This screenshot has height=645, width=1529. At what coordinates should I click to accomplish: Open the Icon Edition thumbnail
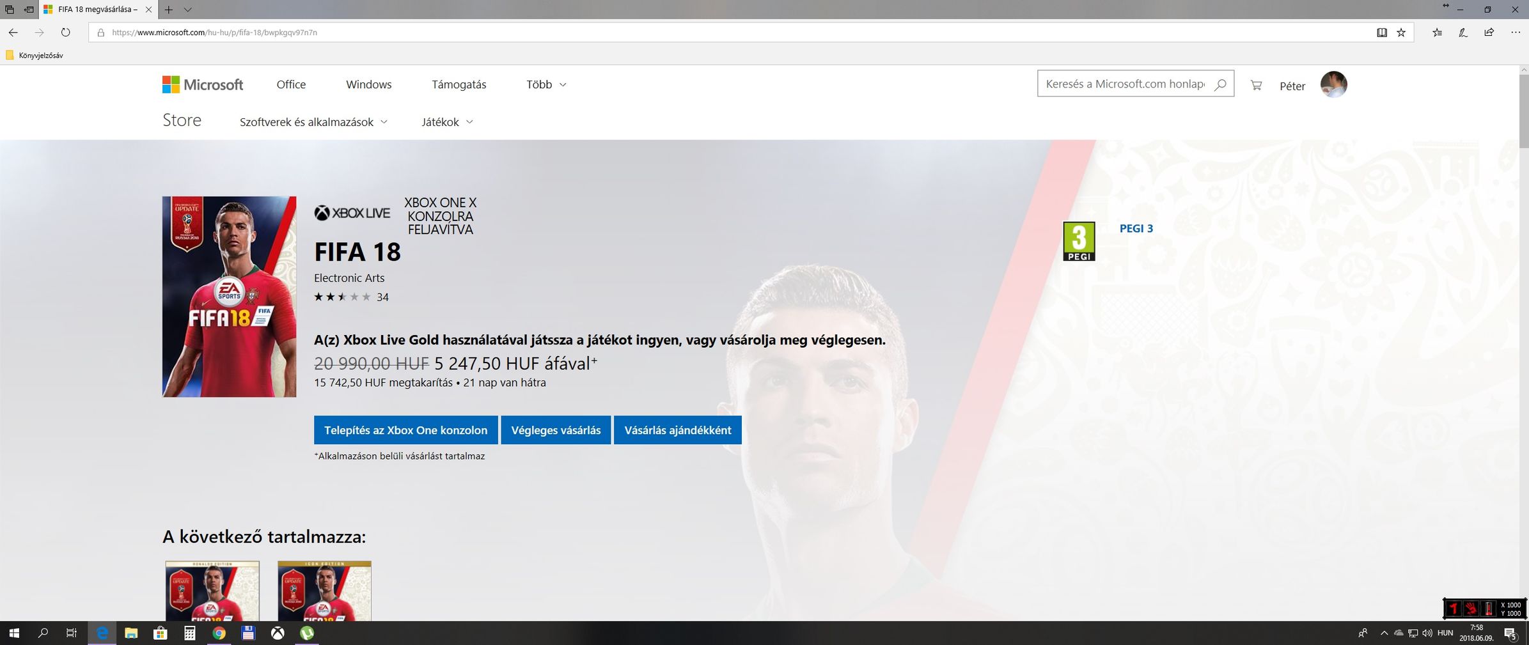pos(324,591)
